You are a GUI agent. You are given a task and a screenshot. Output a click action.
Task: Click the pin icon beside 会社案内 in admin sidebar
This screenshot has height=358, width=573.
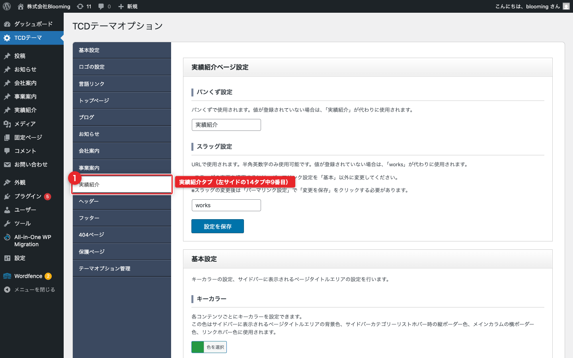(x=7, y=83)
